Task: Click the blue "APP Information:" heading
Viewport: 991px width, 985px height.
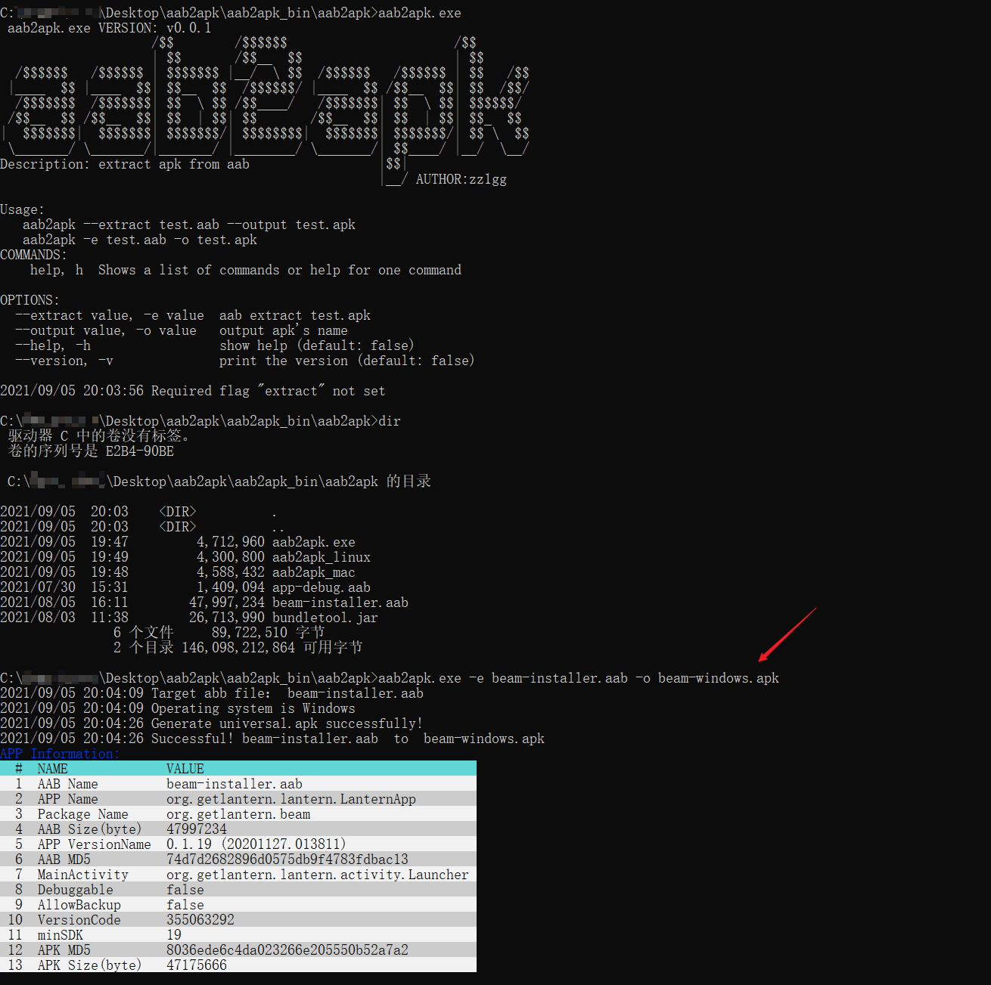Action: click(x=60, y=754)
